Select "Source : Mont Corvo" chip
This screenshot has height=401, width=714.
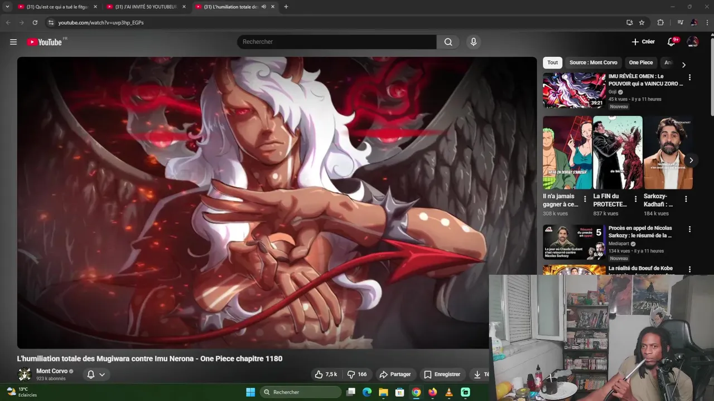tap(593, 62)
